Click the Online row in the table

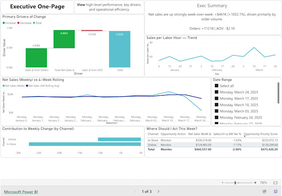(x=213, y=145)
